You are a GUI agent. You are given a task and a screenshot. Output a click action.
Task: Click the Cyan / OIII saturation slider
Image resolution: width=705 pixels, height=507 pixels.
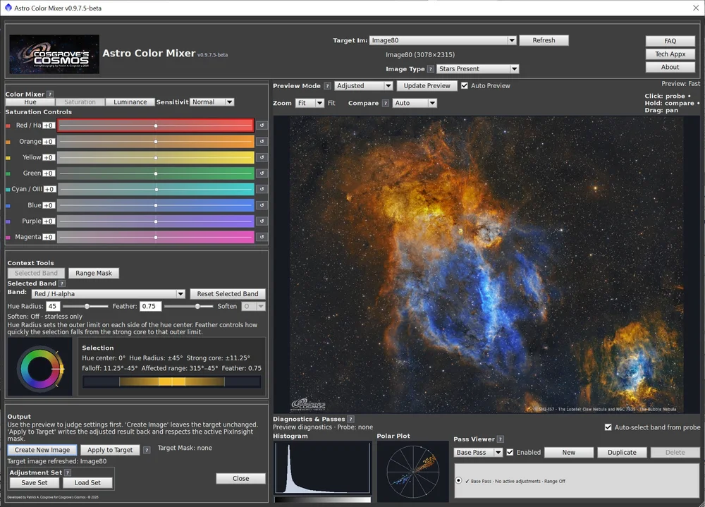(x=156, y=189)
